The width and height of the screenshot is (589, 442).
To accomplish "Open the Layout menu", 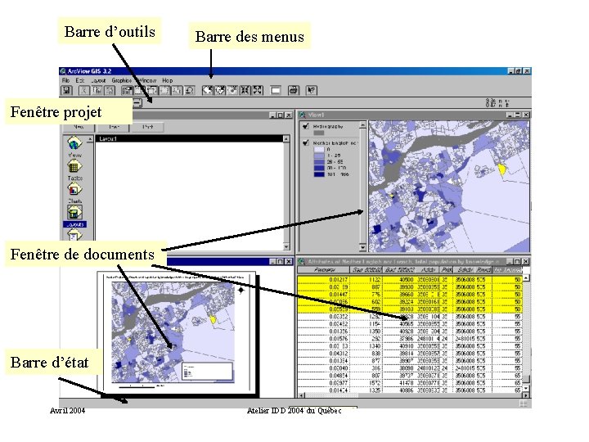I will (x=98, y=80).
